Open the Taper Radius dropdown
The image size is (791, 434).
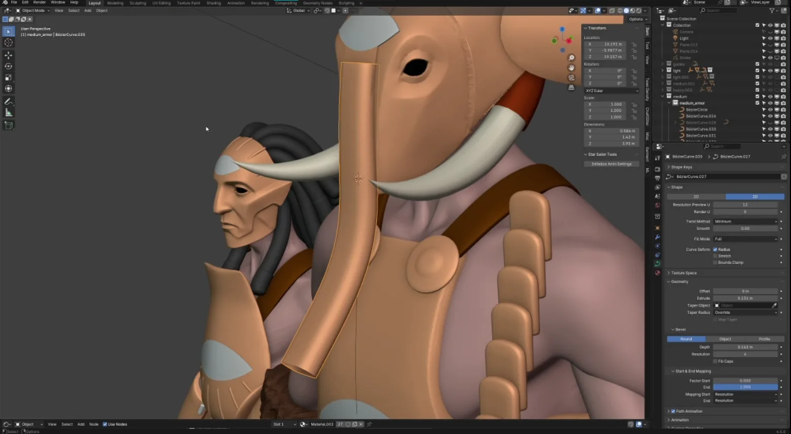pyautogui.click(x=745, y=312)
